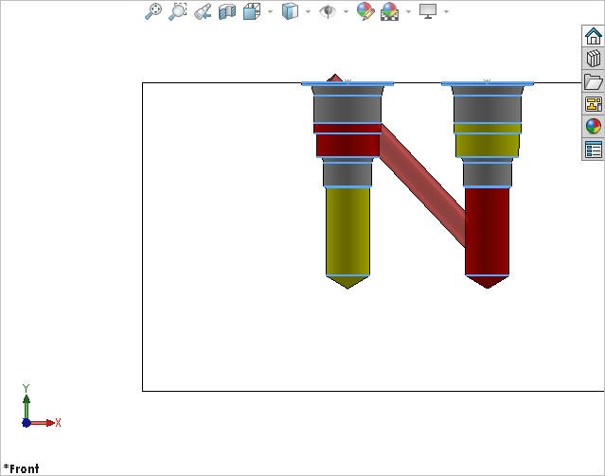Viewport: 605px width, 476px height.
Task: Open View Settings monitor icon
Action: 428,11
